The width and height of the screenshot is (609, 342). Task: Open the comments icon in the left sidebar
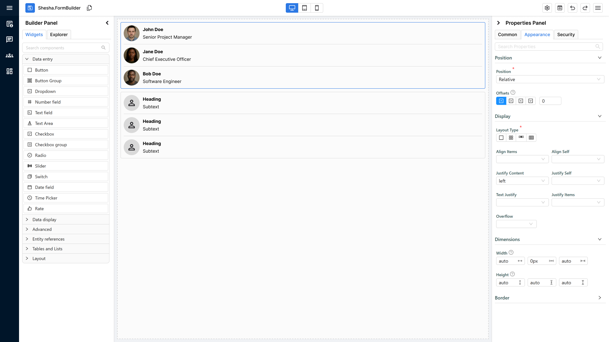(10, 39)
